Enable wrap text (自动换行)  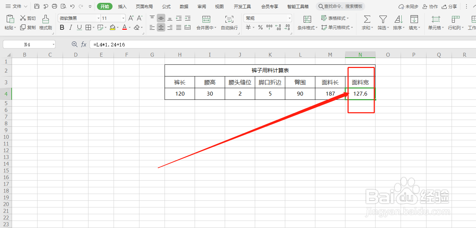[x=229, y=22]
